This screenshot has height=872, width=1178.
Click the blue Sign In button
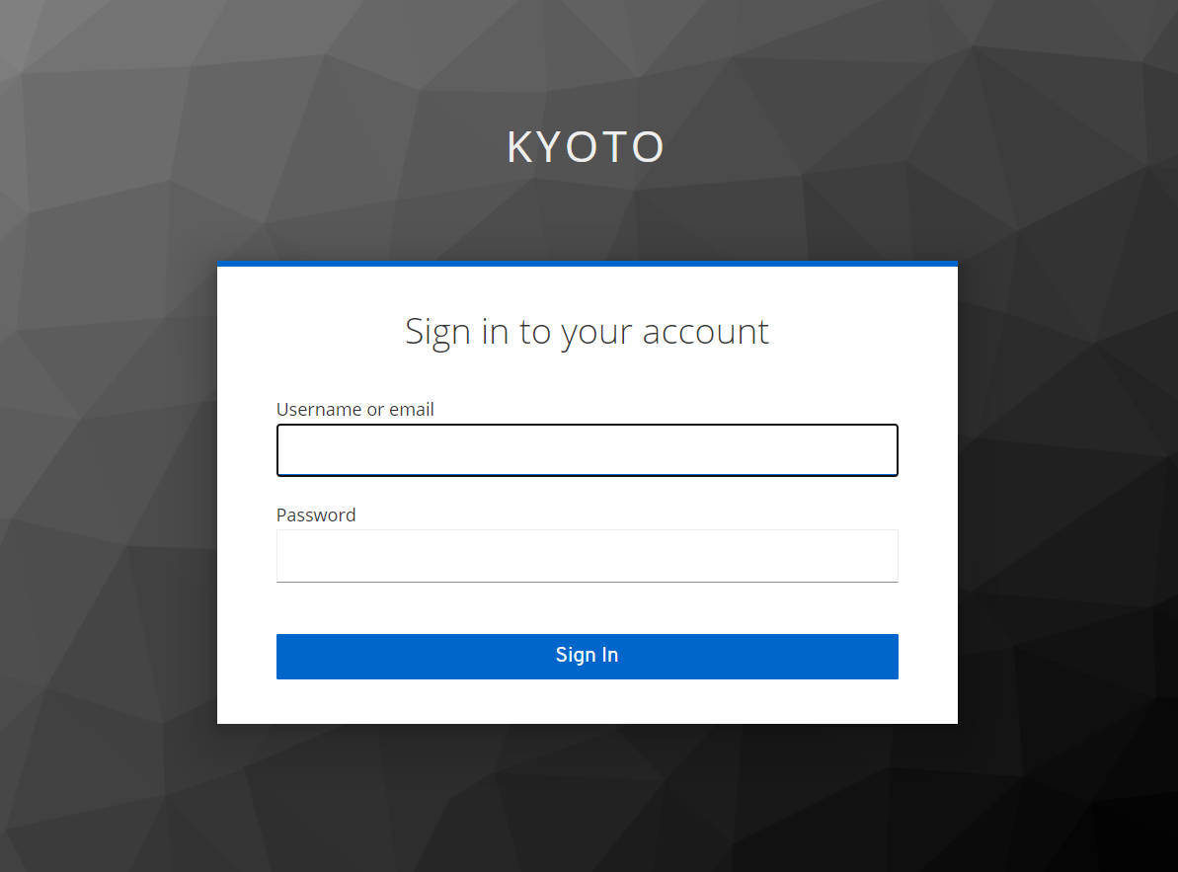pos(587,657)
